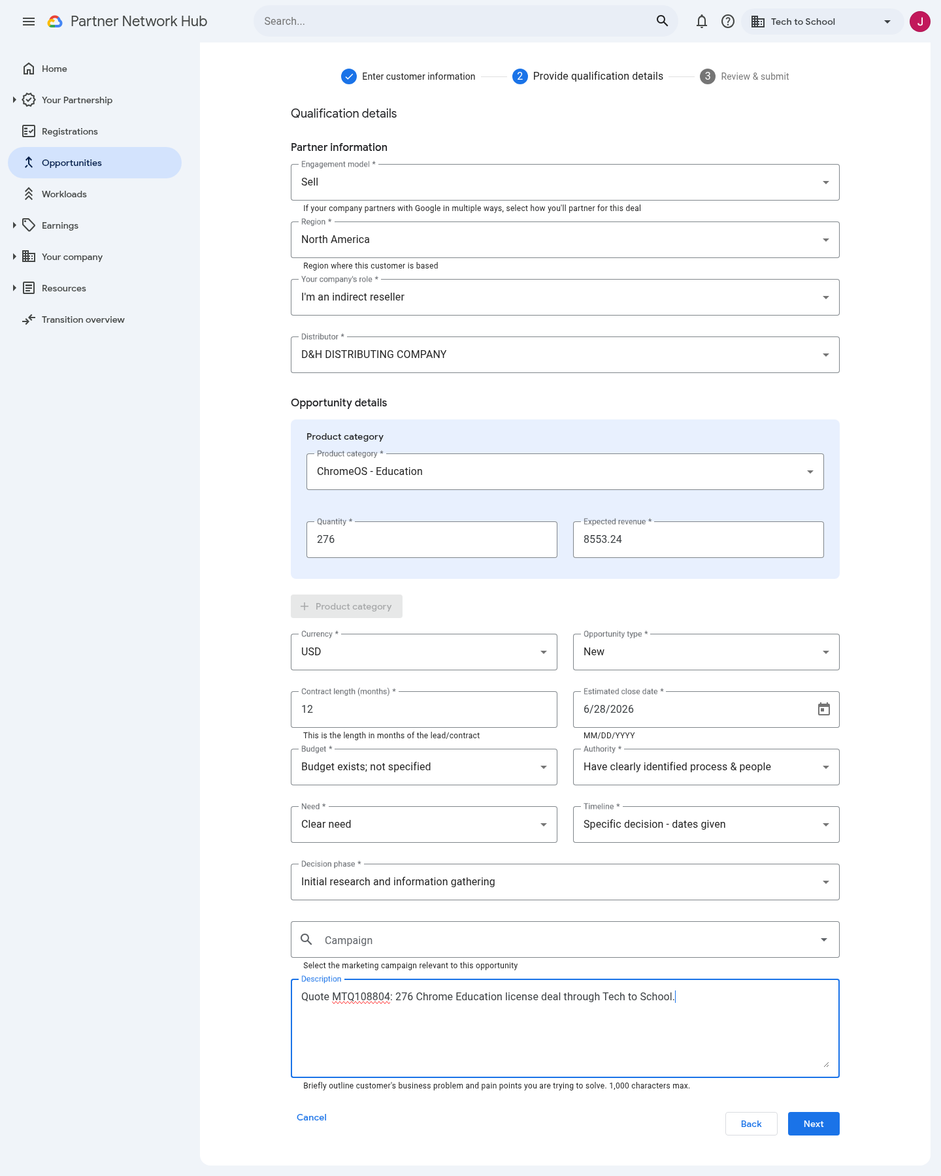Open the help question mark icon

click(728, 22)
